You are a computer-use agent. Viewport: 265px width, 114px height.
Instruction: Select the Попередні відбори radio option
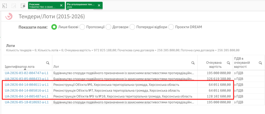132,27
